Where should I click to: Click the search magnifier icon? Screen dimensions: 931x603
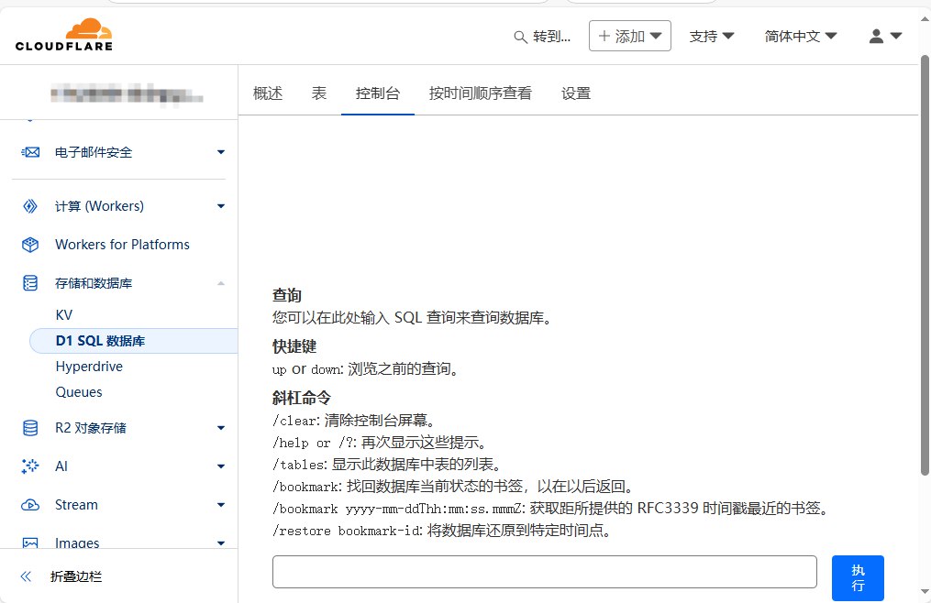520,37
